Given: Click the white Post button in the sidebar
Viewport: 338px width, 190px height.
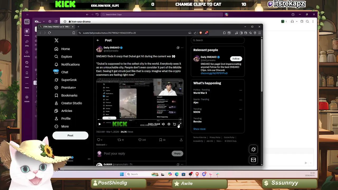Looking at the screenshot, I should click(70, 135).
